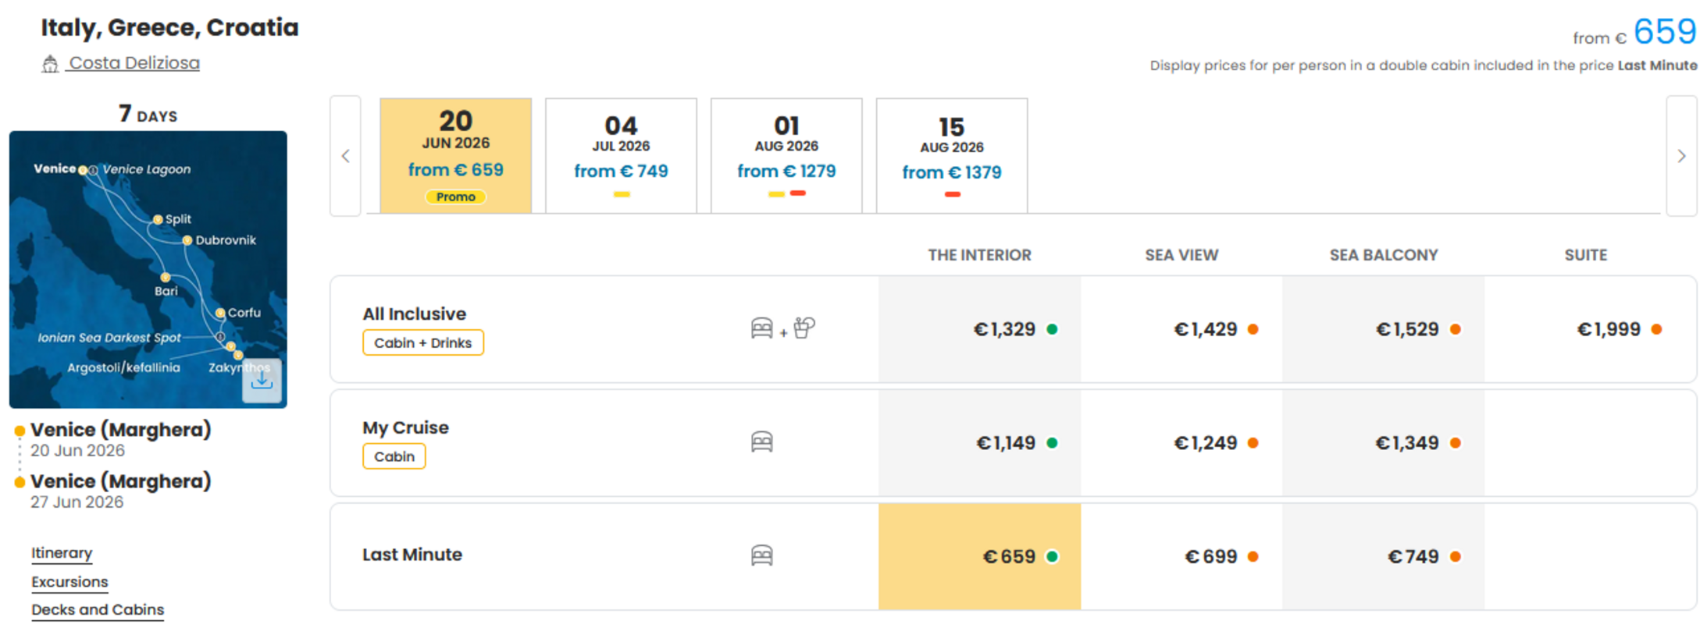1707x624 pixels.
Task: Click the My Cruise bed icon
Action: 761,442
